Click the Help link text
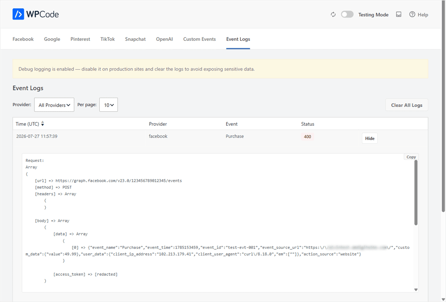This screenshot has width=446, height=302. (422, 15)
